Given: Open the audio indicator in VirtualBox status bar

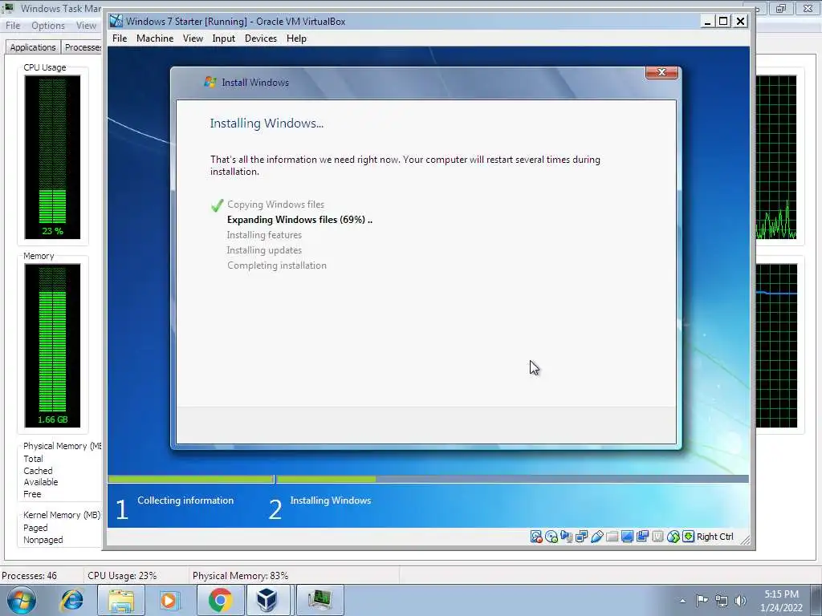Looking at the screenshot, I should pyautogui.click(x=566, y=537).
